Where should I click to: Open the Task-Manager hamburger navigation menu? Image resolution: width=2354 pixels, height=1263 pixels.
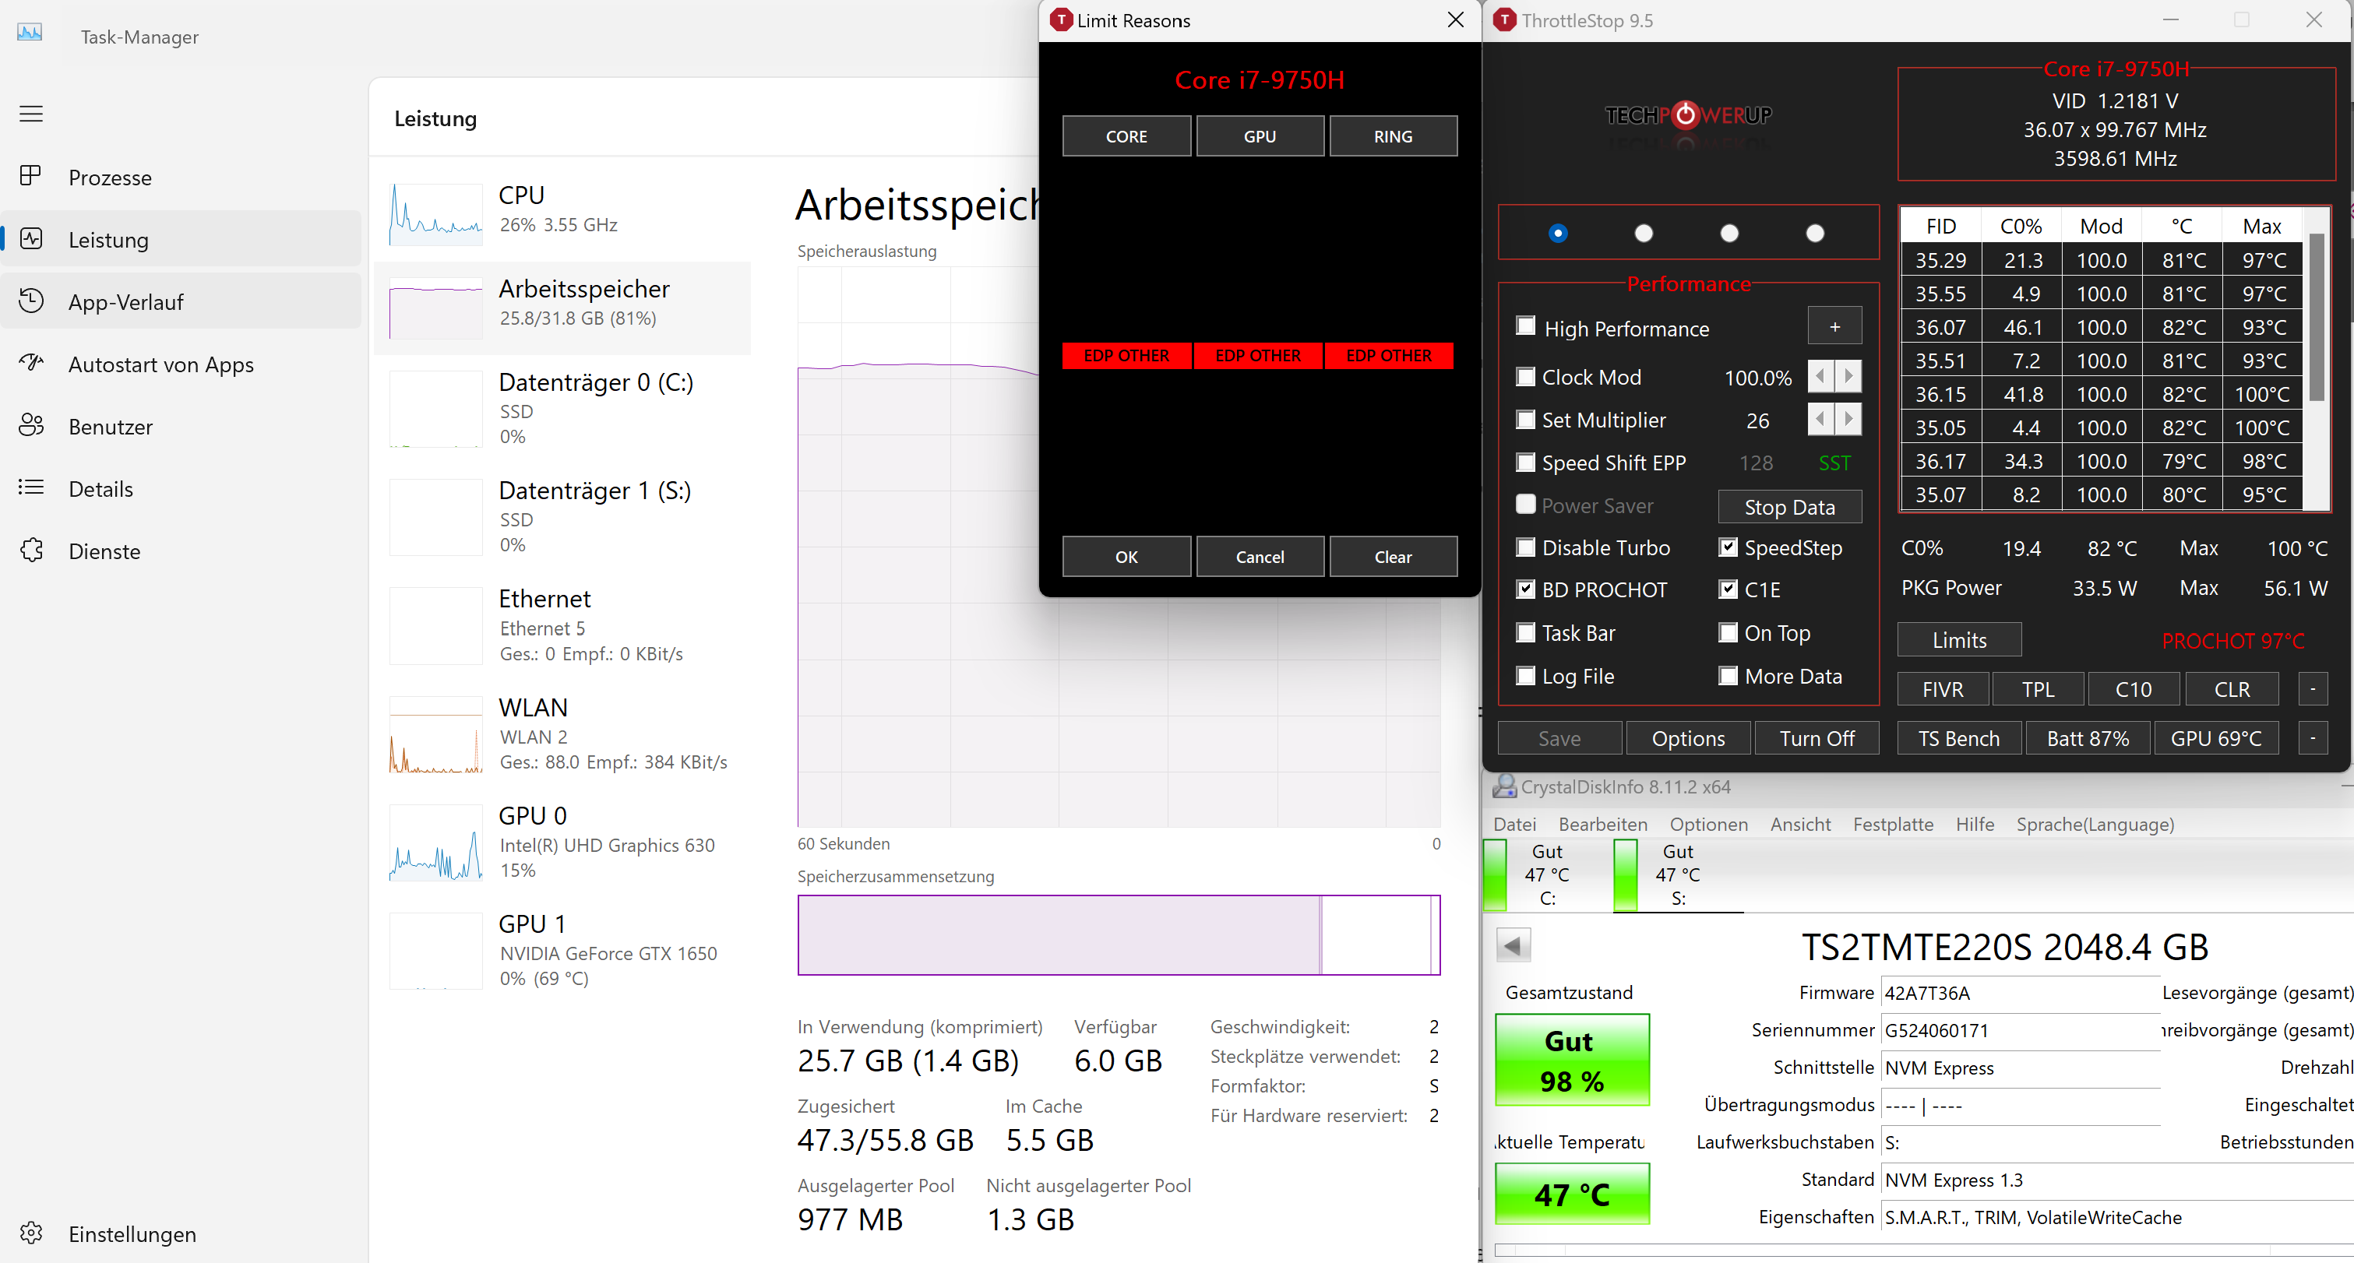pyautogui.click(x=31, y=114)
